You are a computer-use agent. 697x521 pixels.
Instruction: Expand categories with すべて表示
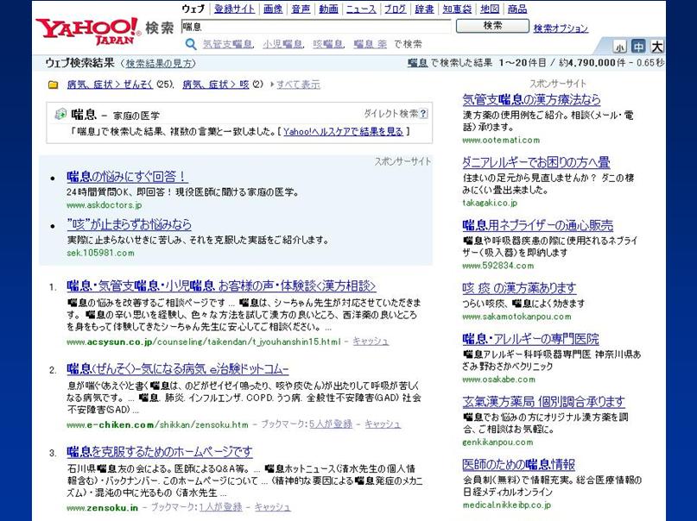[x=298, y=85]
